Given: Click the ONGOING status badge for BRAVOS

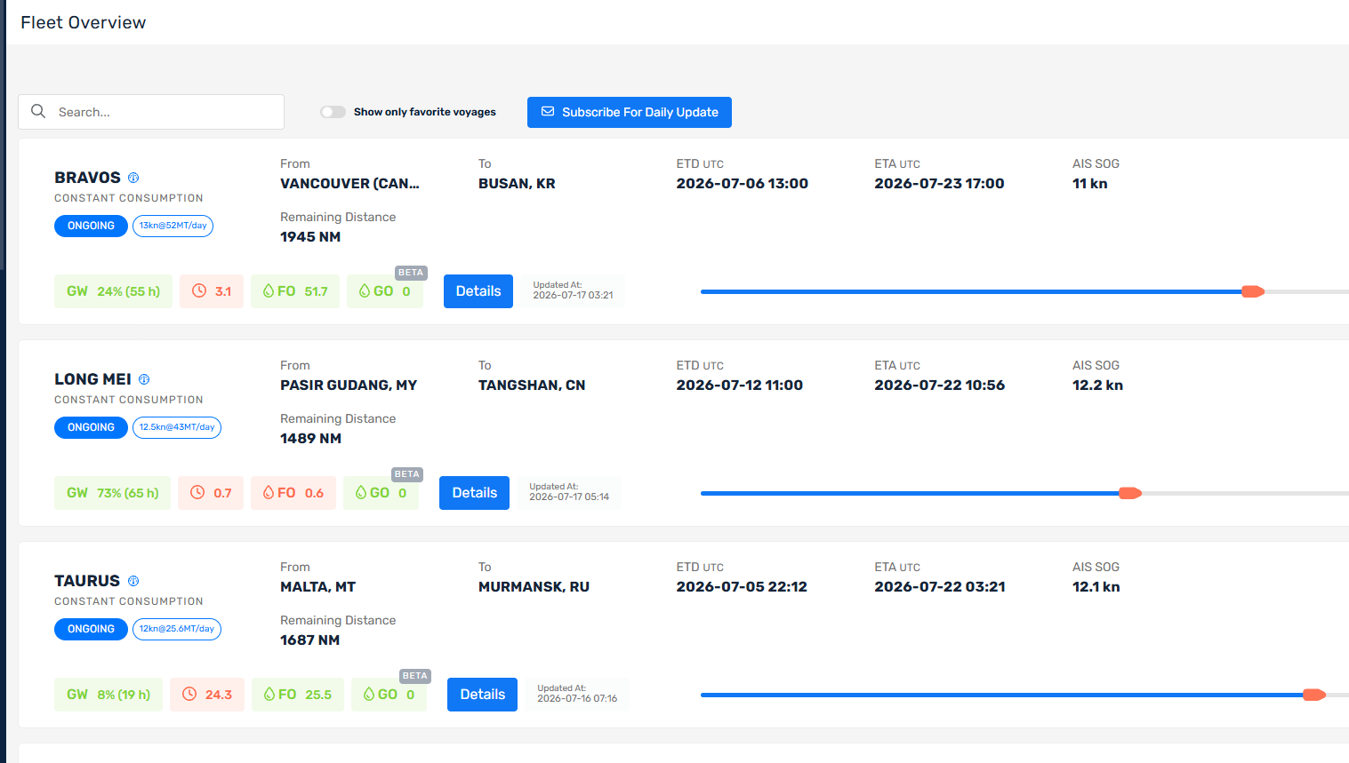Looking at the screenshot, I should 91,226.
